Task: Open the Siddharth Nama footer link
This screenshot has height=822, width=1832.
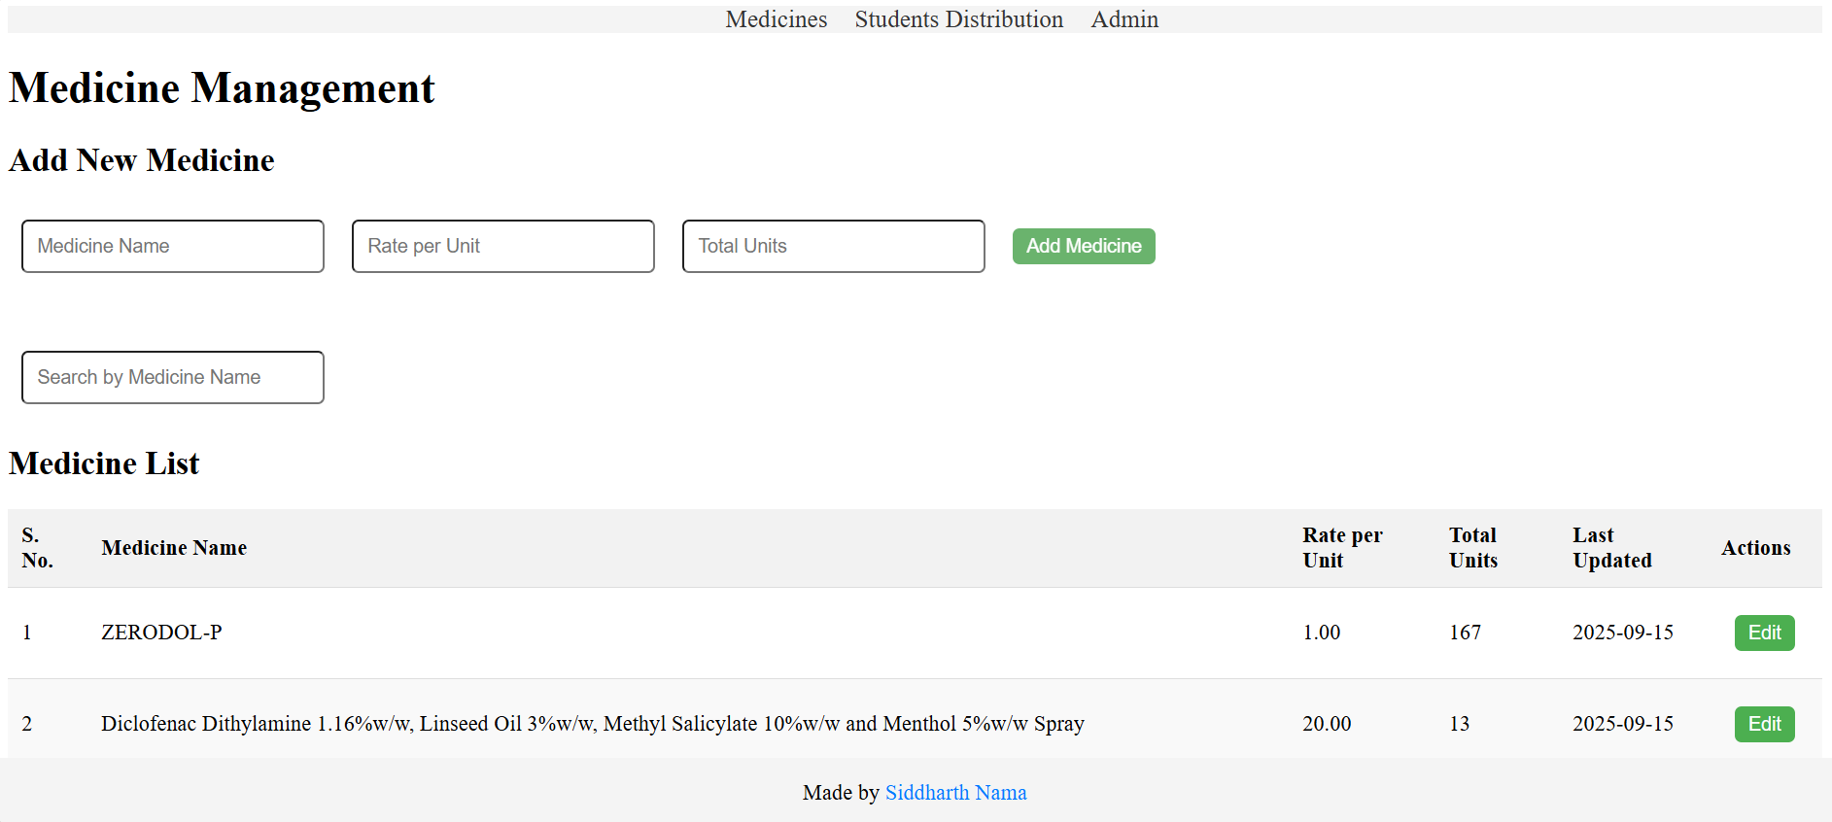Action: point(955,793)
